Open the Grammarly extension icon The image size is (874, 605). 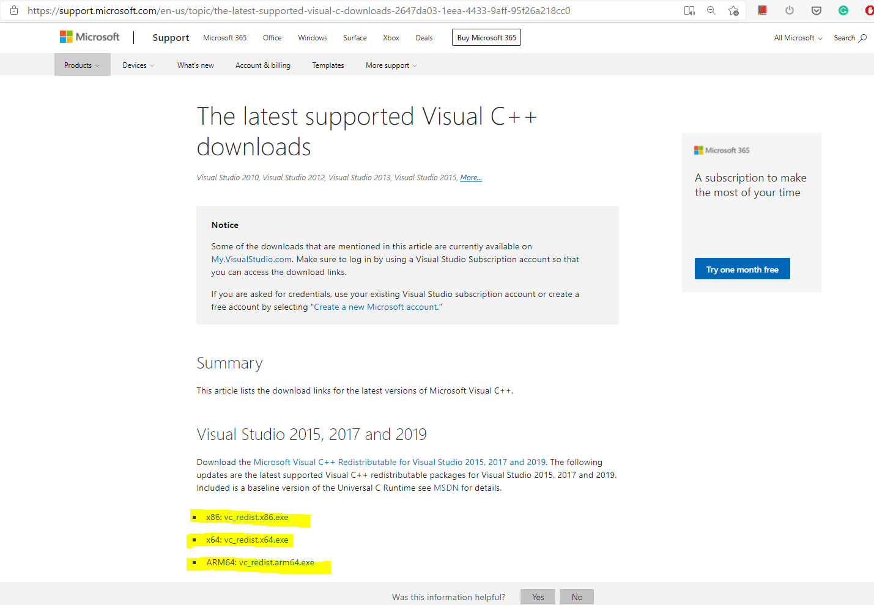(x=843, y=10)
